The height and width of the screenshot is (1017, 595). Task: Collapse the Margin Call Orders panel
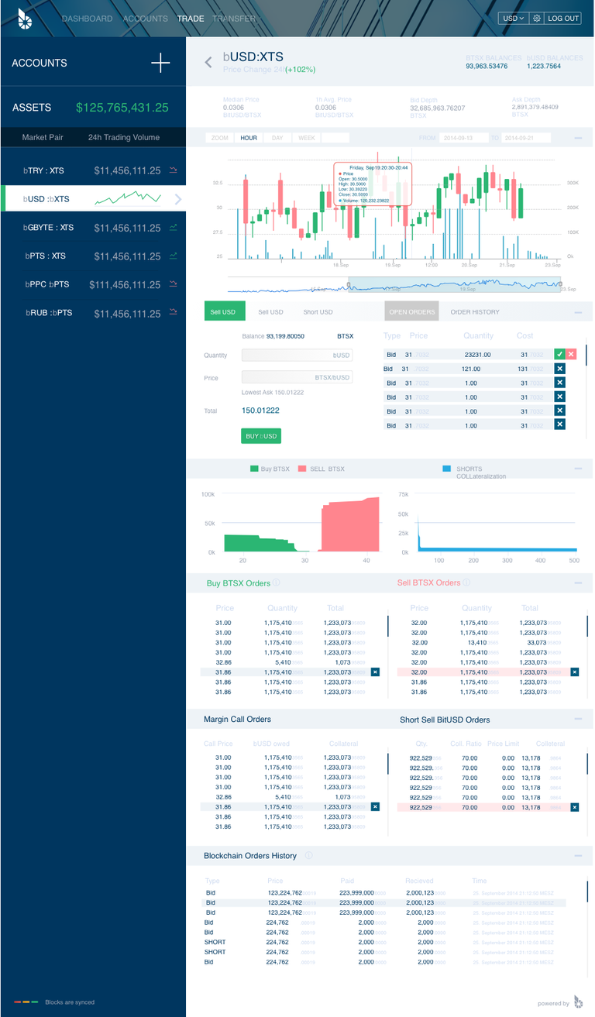tap(579, 719)
